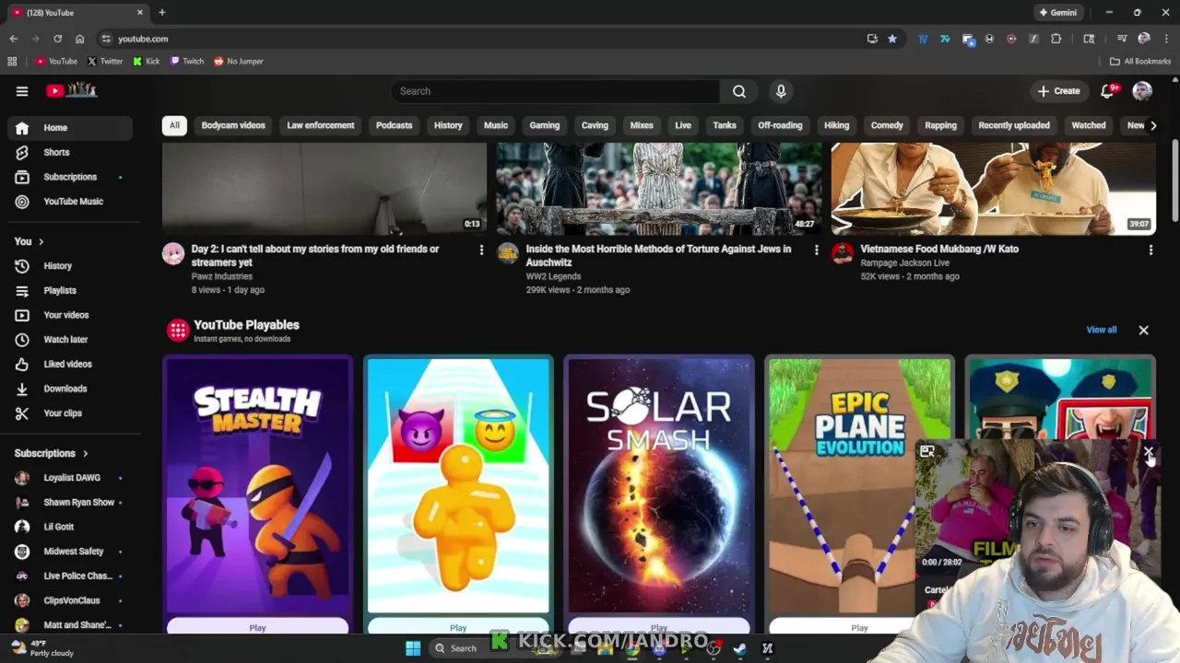Image resolution: width=1180 pixels, height=663 pixels.
Task: Expand the You section
Action: [29, 241]
